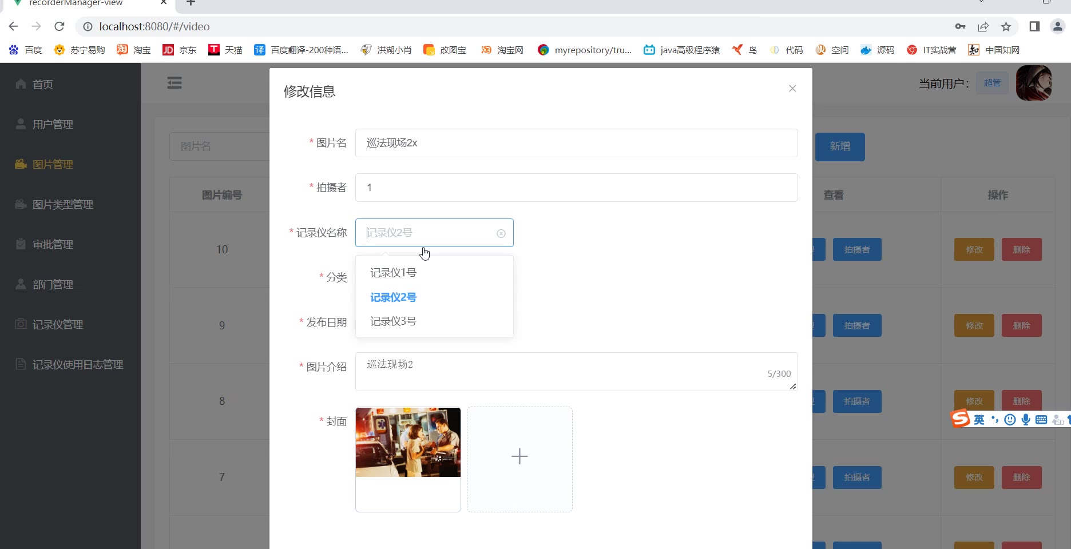Share this page icon
This screenshot has height=549, width=1071.
[983, 26]
